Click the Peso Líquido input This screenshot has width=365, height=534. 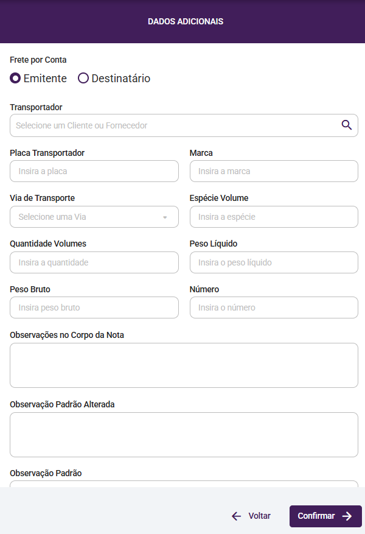(274, 262)
